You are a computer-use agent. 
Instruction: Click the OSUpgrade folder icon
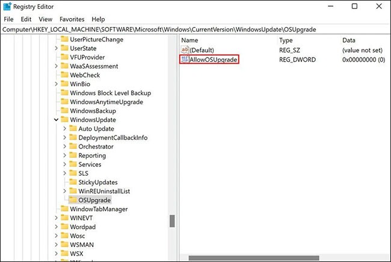(73, 200)
